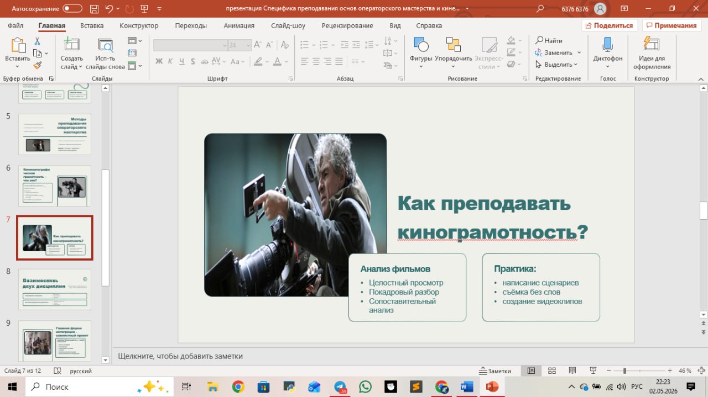This screenshot has width=708, height=397.
Task: Select slide 8 thumbnail Взаимосвязь двух дисциплин
Action: pos(54,289)
